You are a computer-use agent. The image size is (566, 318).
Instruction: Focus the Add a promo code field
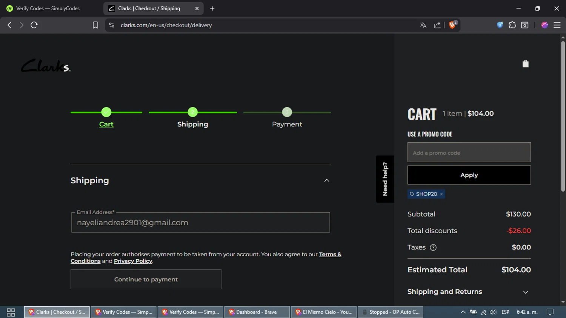[x=469, y=152]
